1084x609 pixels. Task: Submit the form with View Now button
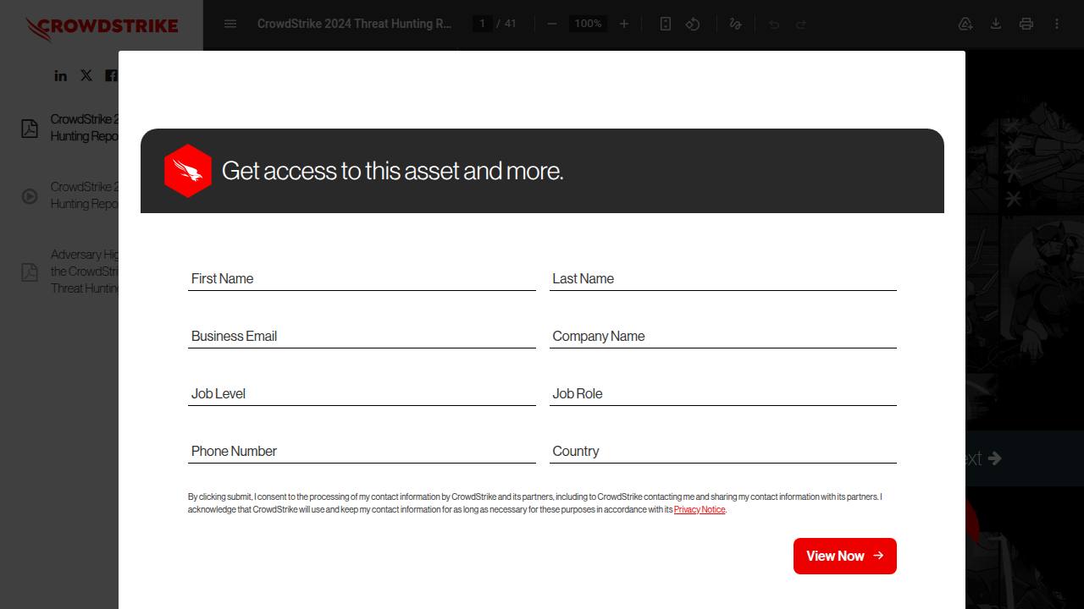(845, 556)
